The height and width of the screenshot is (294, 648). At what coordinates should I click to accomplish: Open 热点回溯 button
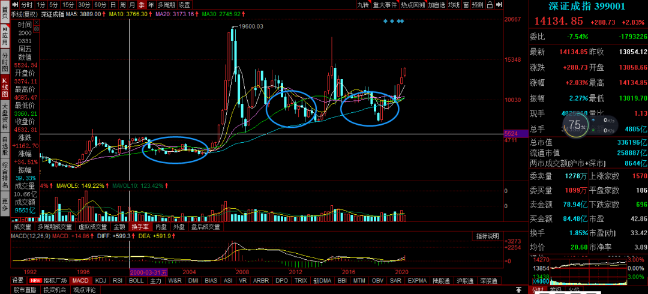(413, 5)
